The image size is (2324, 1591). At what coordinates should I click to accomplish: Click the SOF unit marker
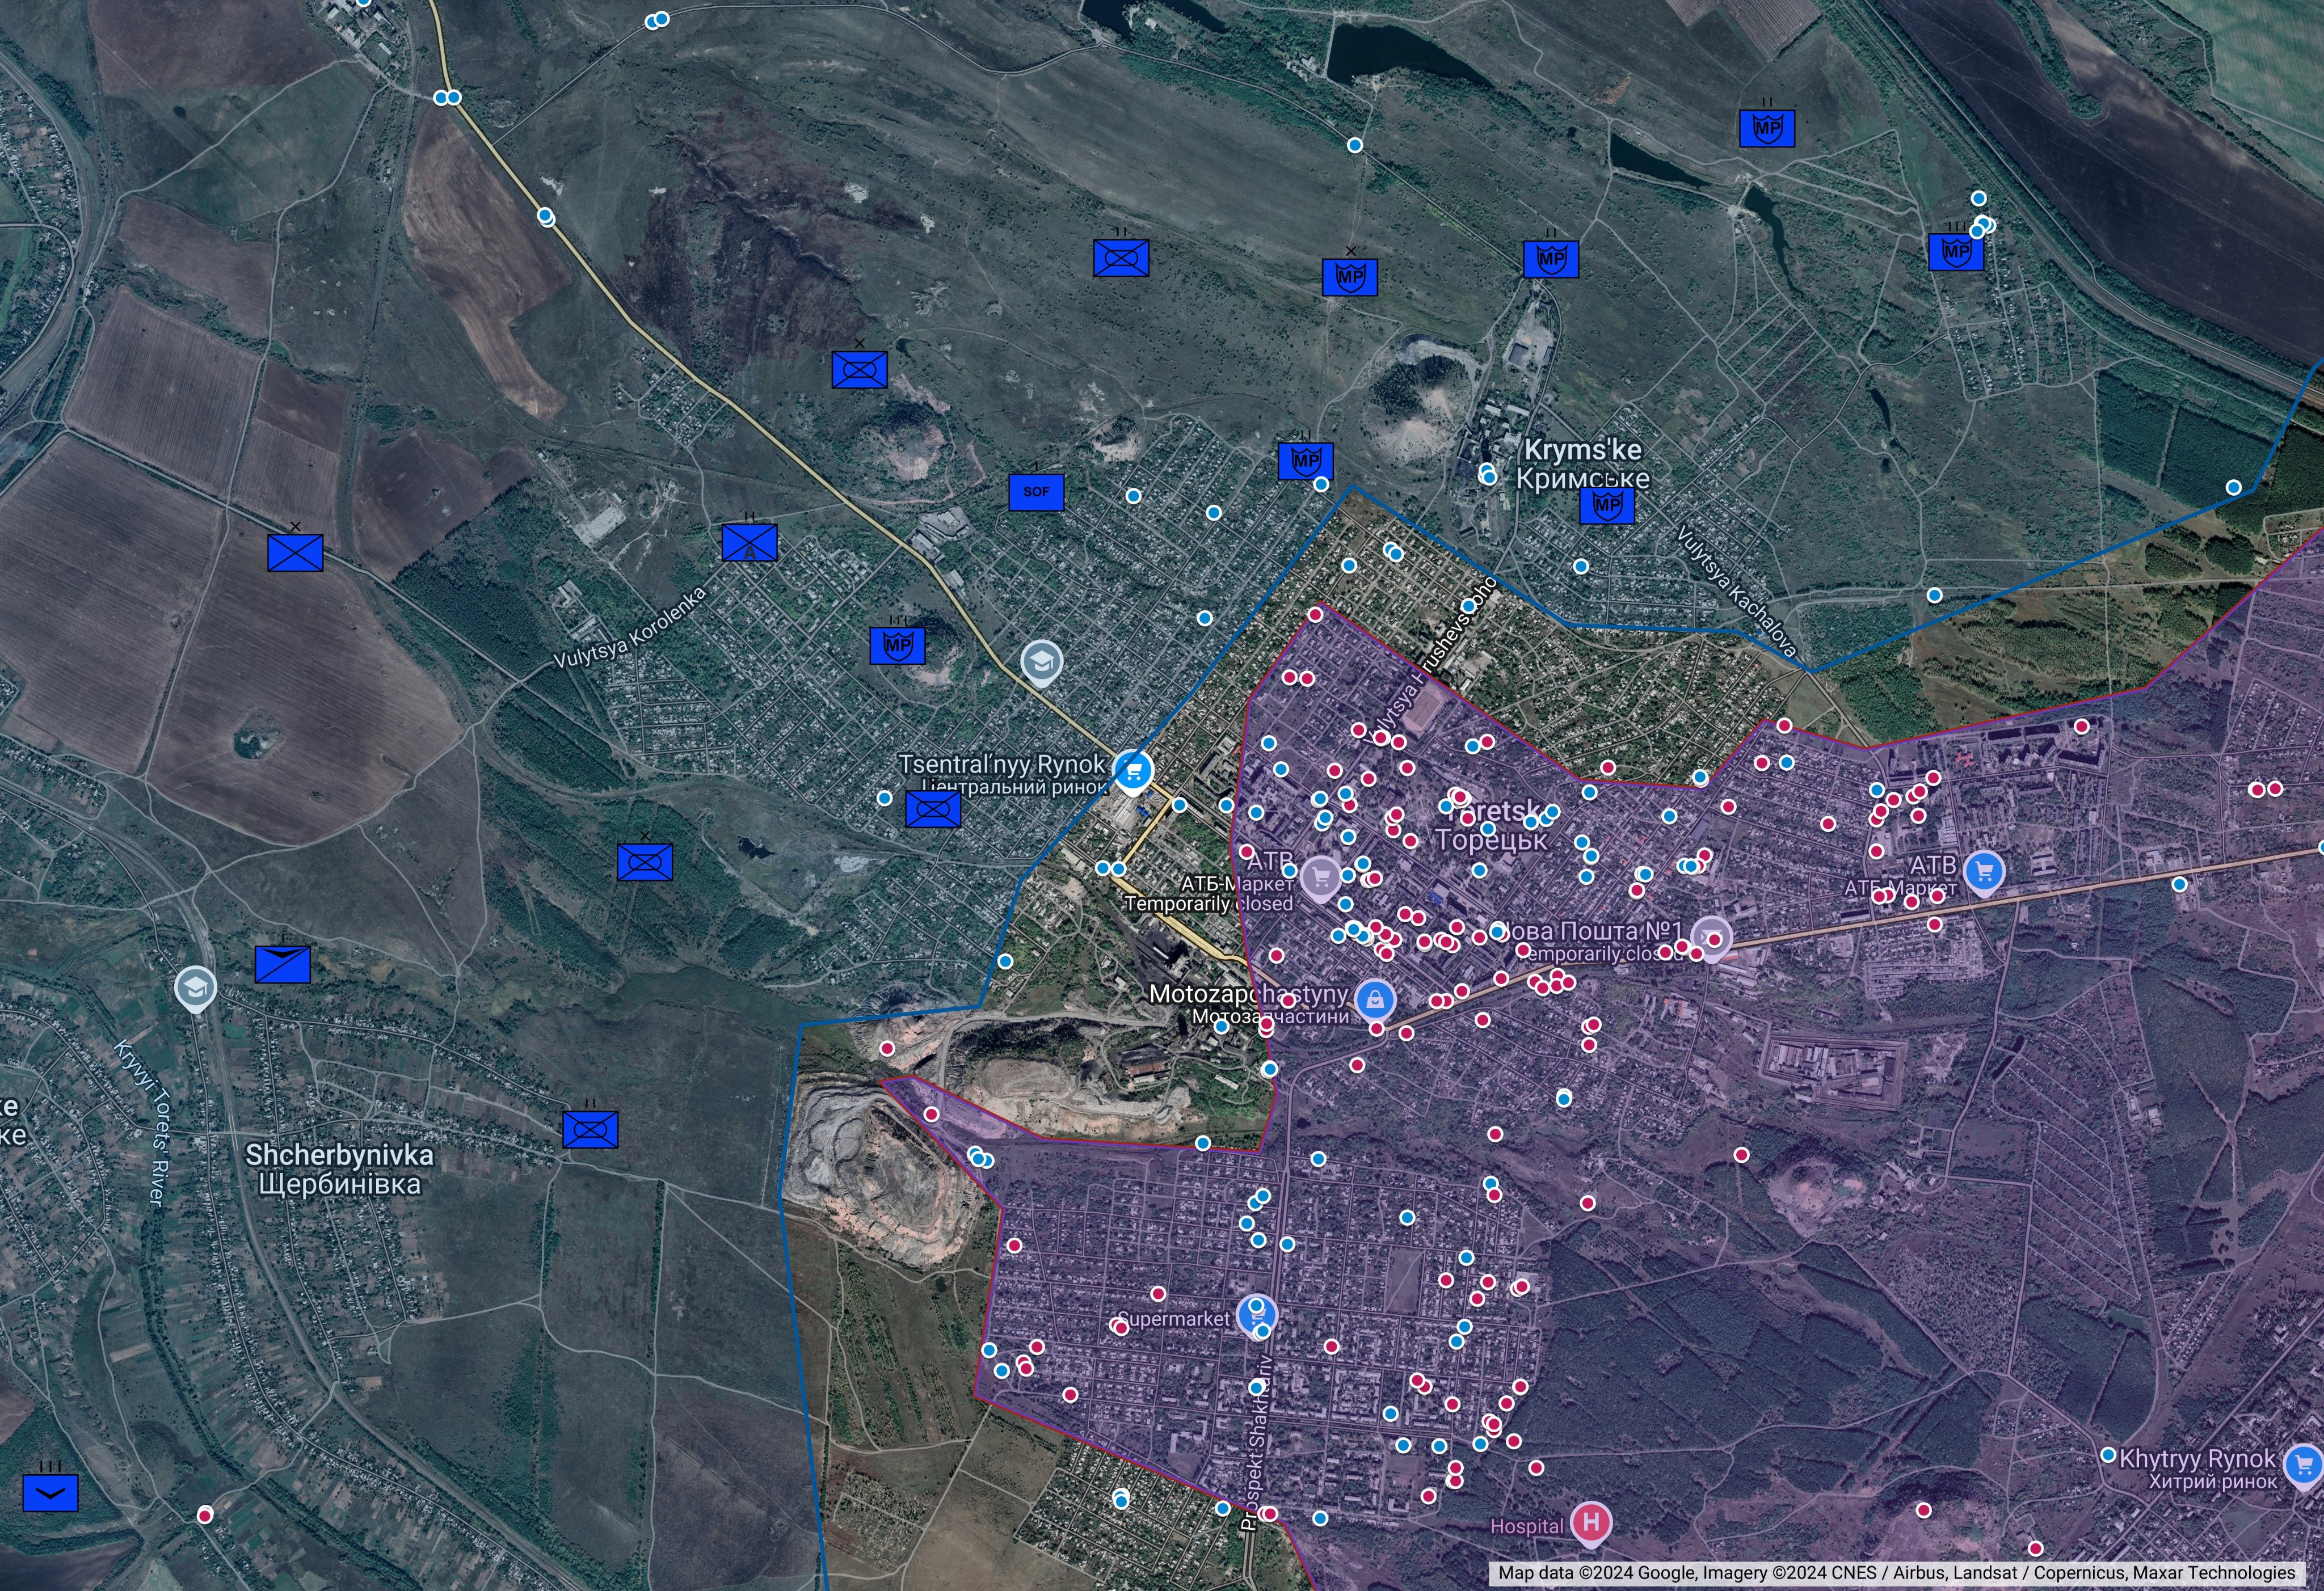click(1036, 492)
